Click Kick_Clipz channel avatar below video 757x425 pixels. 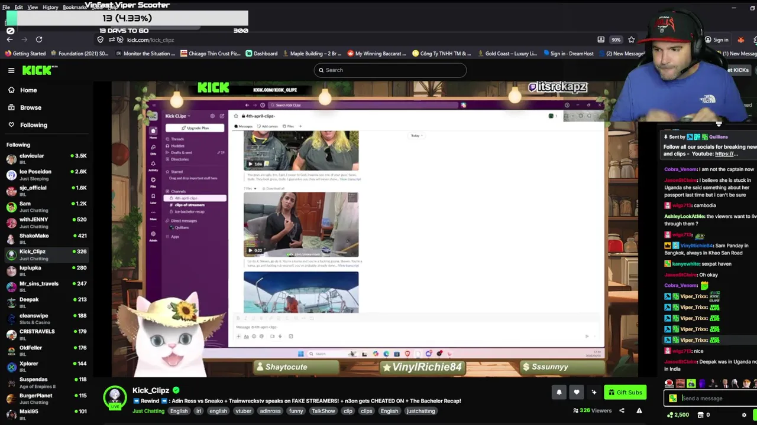[x=115, y=398]
